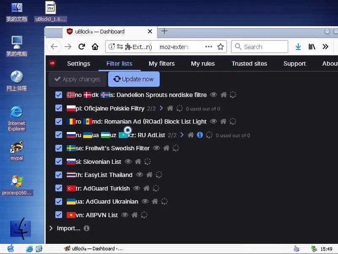Open a new browser tab

coord(164,31)
